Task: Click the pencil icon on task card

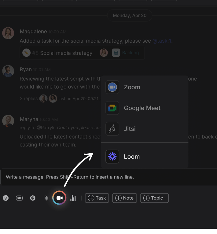Action: (x=27, y=53)
